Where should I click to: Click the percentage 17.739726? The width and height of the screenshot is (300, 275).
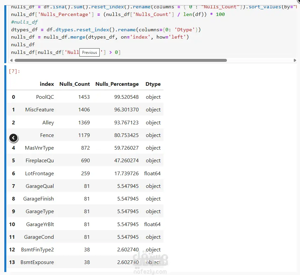[127, 174]
